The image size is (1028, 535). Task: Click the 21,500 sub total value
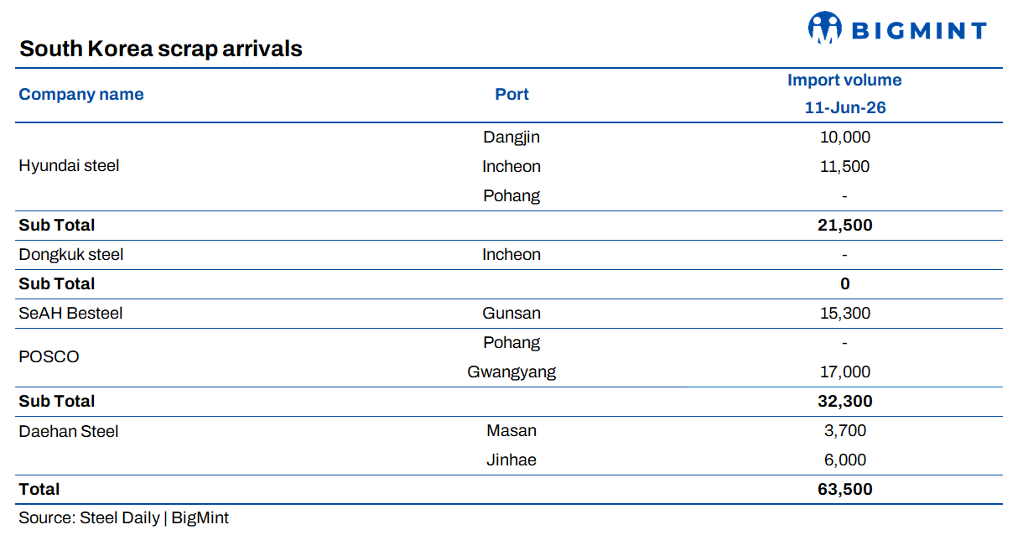click(844, 225)
